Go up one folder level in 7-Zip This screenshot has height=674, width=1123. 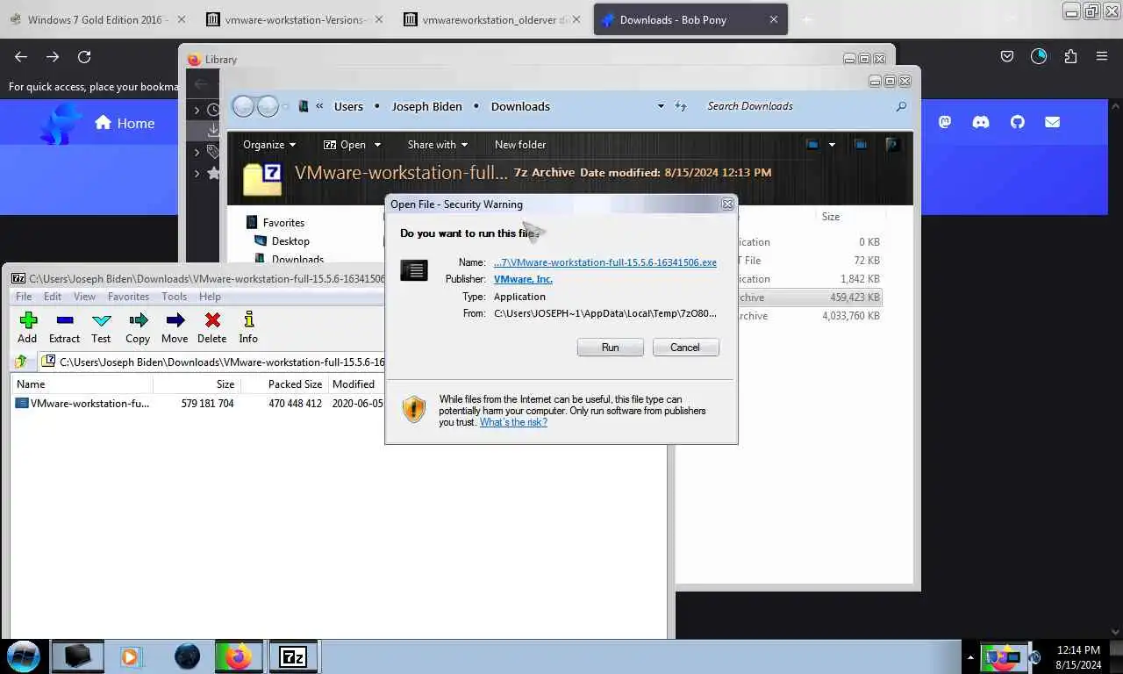click(x=21, y=362)
